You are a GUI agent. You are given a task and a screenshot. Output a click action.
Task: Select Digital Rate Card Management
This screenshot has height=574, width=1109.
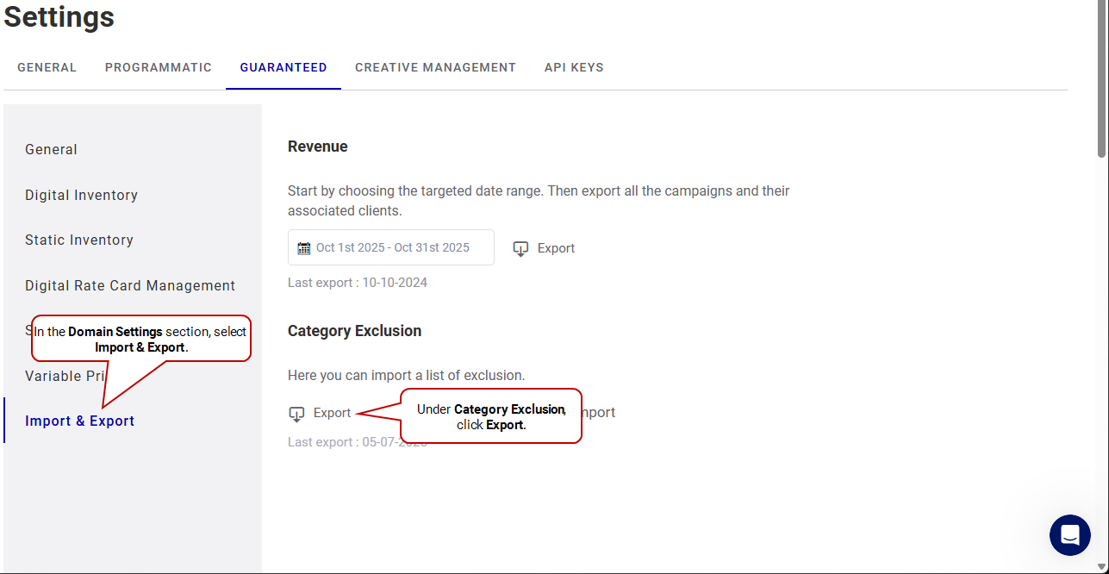tap(130, 286)
